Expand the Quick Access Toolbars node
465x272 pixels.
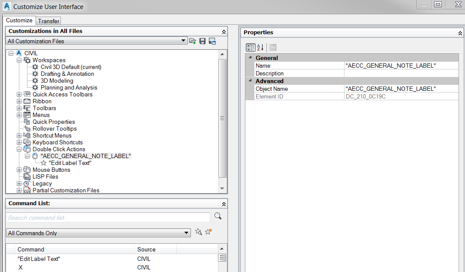tap(19, 94)
